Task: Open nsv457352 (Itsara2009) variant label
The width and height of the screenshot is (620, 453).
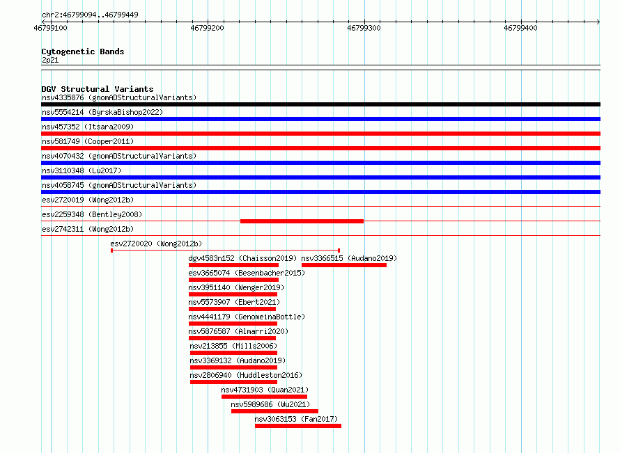Action: click(88, 127)
